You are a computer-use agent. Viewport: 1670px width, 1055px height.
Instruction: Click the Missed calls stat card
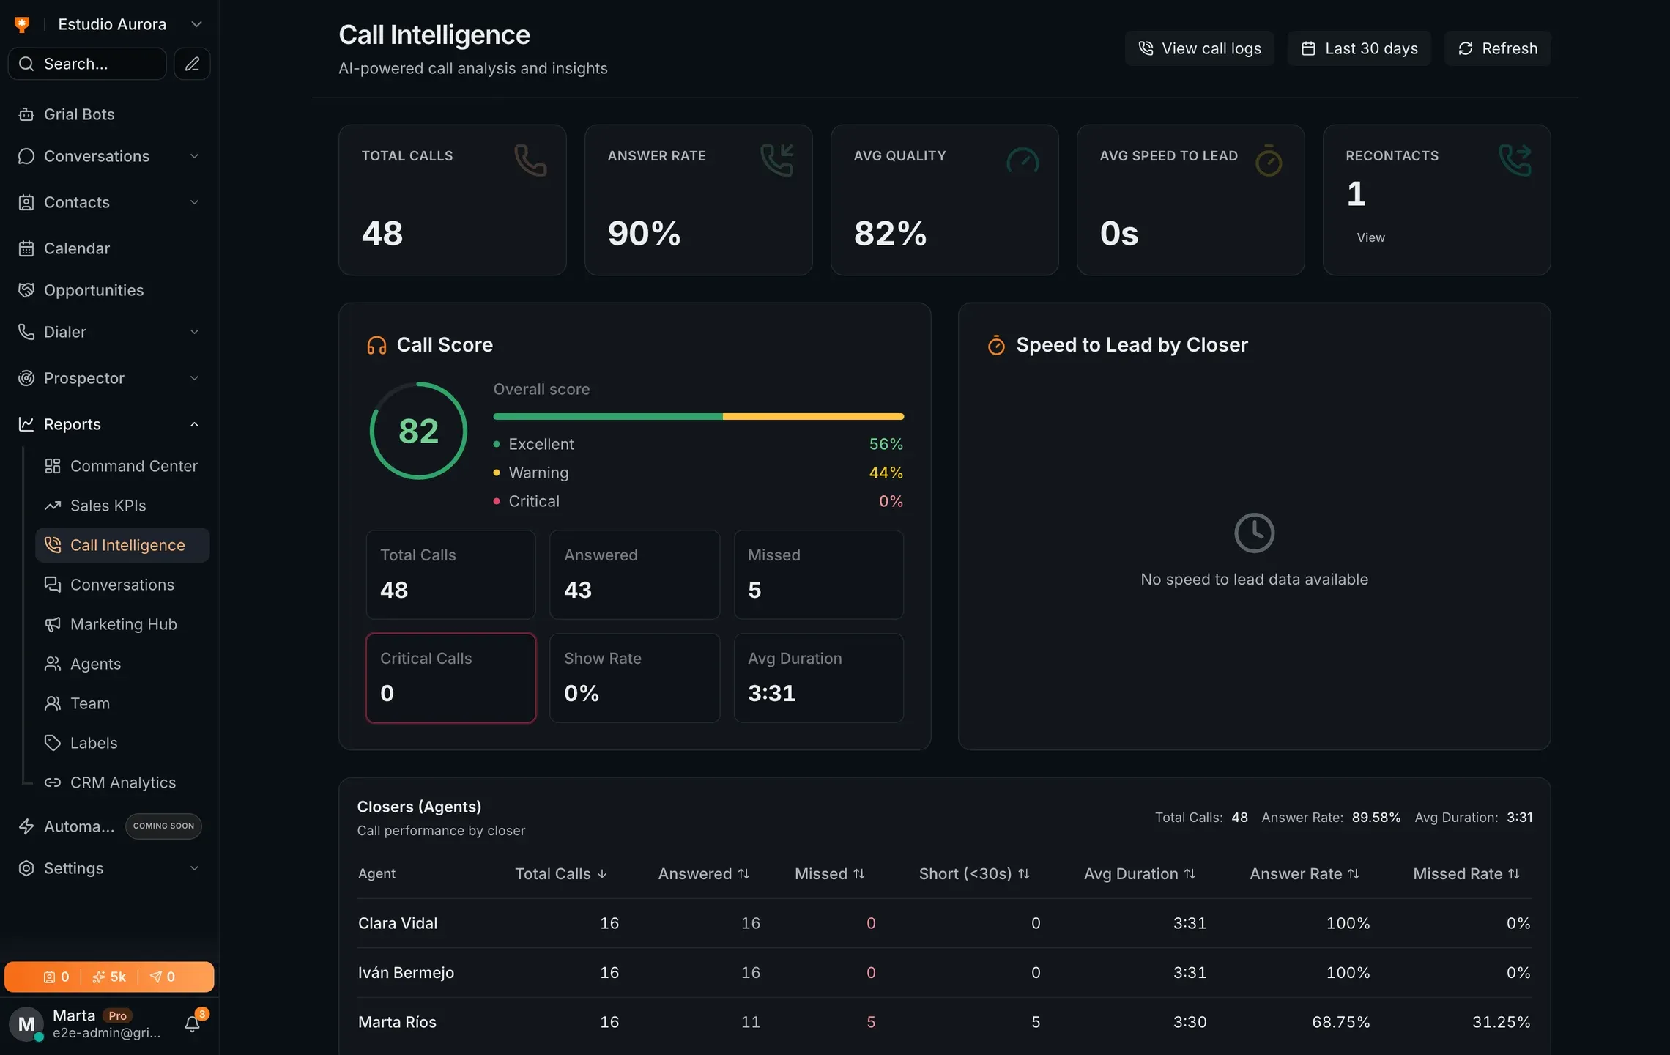click(818, 574)
